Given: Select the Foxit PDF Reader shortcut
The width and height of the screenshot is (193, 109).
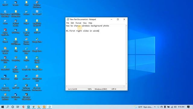Looking at the screenshot, I should (5, 51).
